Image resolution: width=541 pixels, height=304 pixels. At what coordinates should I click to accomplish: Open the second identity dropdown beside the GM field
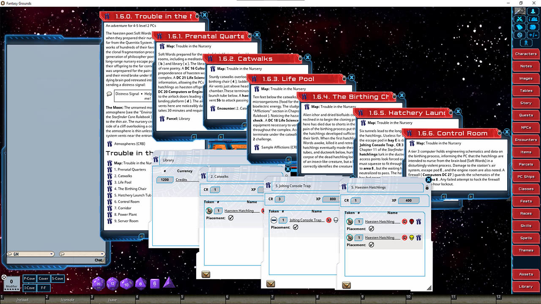[x=102, y=254]
